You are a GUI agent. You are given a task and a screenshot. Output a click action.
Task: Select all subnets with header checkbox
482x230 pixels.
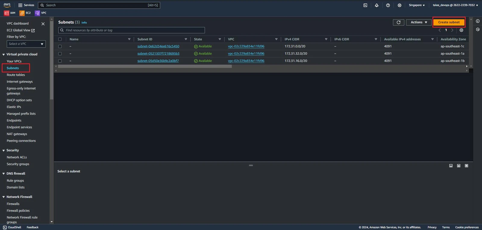pyautogui.click(x=60, y=39)
